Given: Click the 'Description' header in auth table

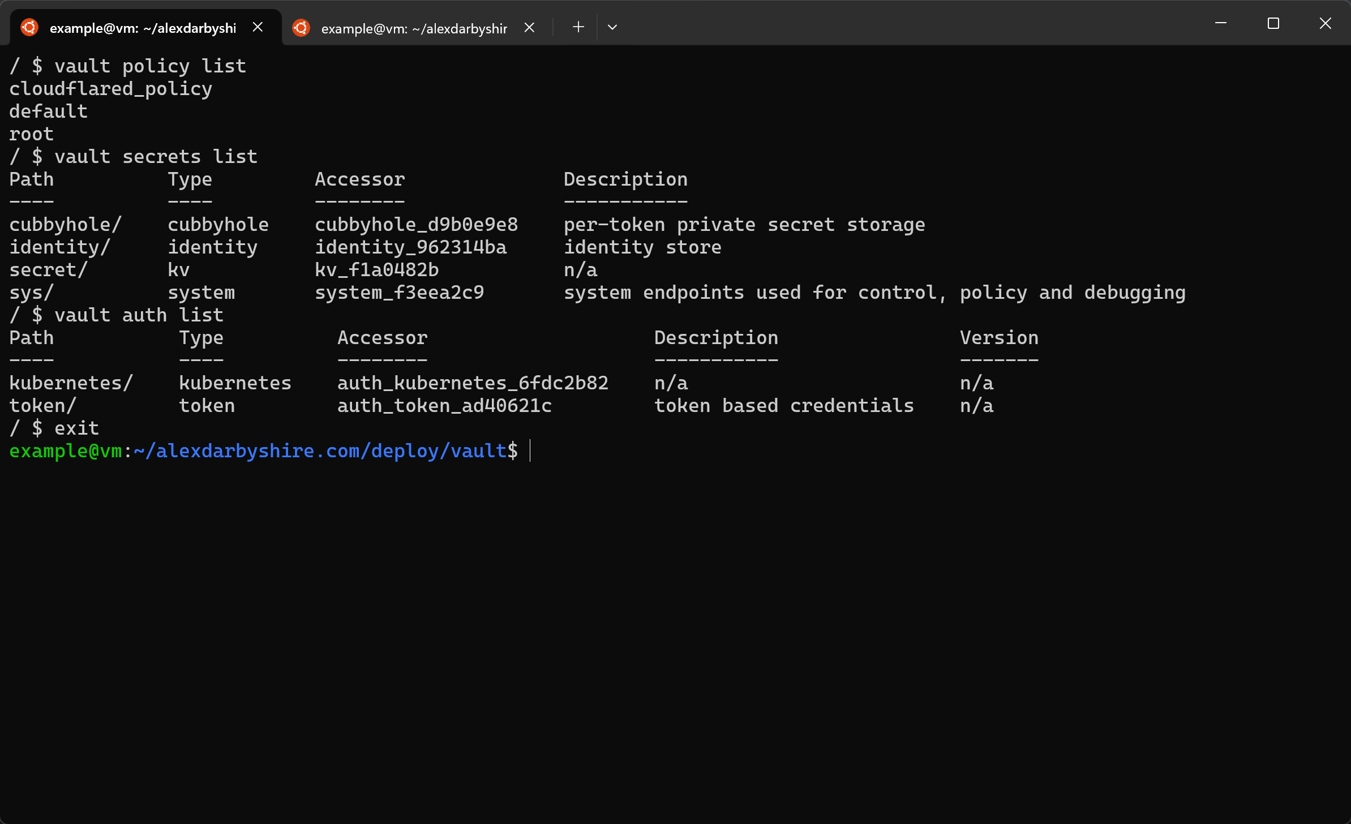Looking at the screenshot, I should click(x=717, y=338).
